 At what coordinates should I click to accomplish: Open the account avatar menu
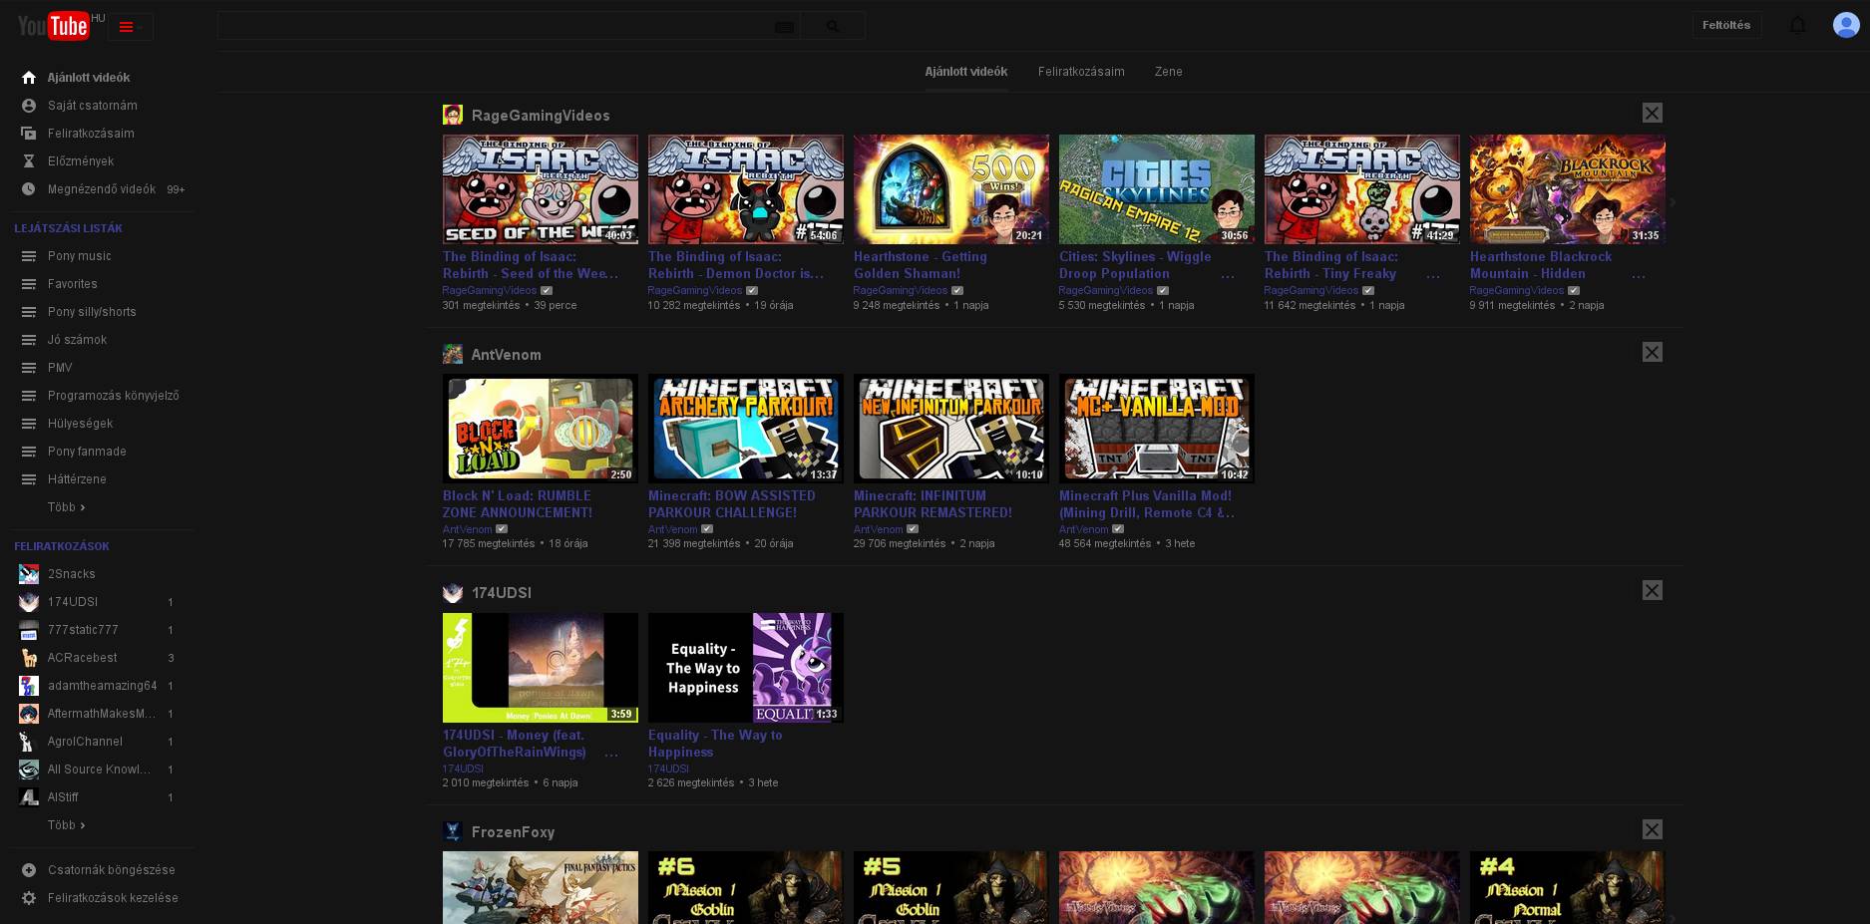[x=1845, y=25]
